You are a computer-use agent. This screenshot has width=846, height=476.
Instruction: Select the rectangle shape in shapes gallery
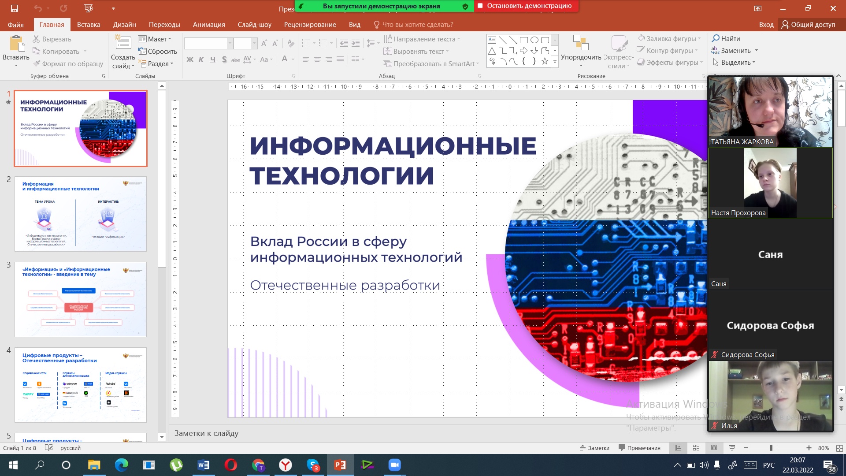click(x=524, y=40)
